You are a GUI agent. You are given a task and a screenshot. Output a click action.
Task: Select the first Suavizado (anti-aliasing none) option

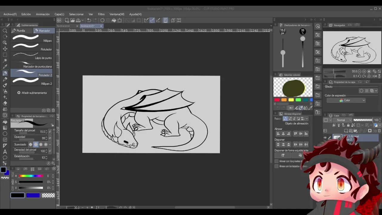click(30, 145)
